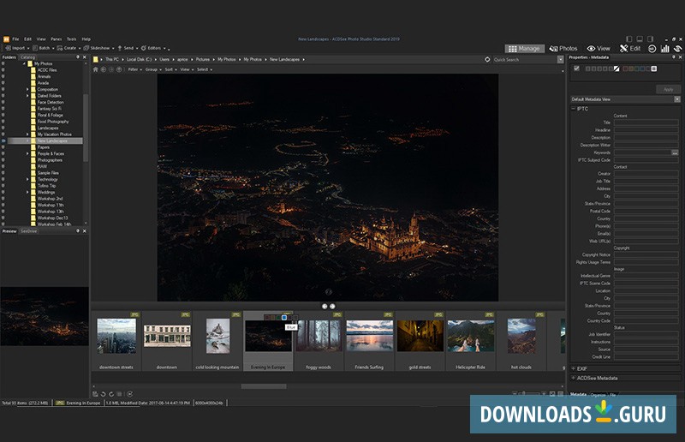Image resolution: width=685 pixels, height=442 pixels.
Task: Switch to the Catalog tab
Action: pyautogui.click(x=28, y=57)
